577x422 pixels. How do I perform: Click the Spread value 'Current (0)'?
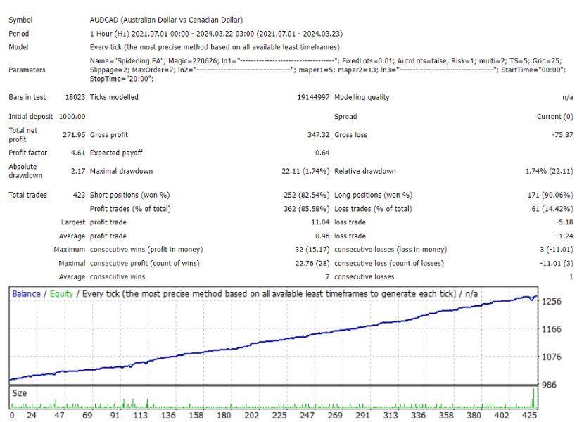point(555,117)
